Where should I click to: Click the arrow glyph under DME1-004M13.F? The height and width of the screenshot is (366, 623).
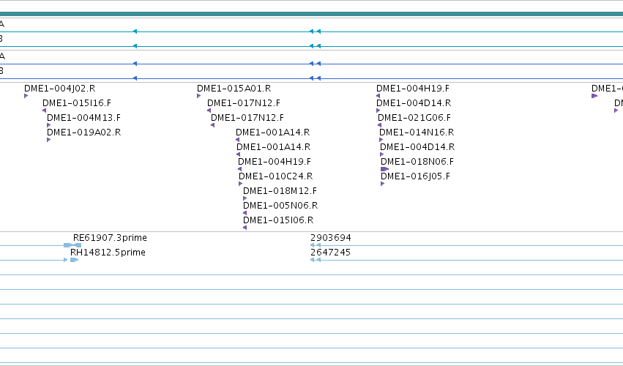(x=49, y=125)
